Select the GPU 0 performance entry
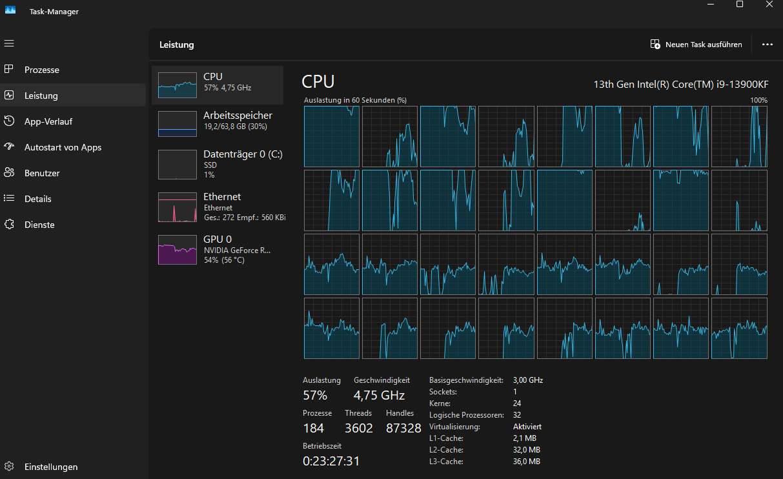 tap(218, 249)
